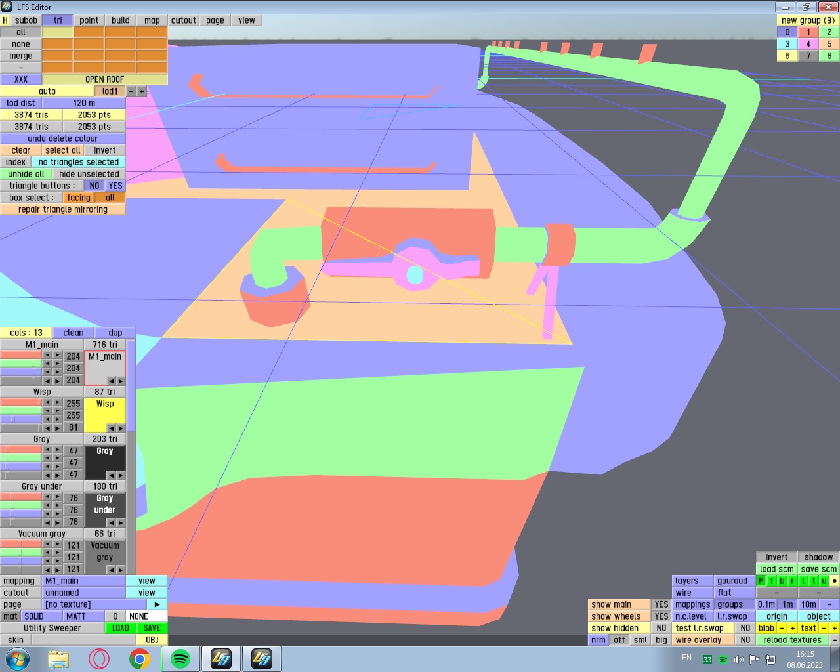The height and width of the screenshot is (672, 840).
Task: Click the NONE material field
Action: point(147,616)
